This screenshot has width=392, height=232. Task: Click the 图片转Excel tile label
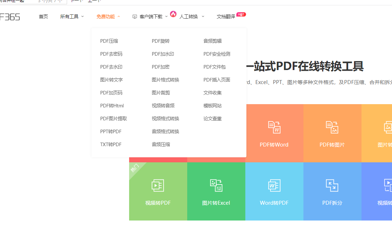coord(216,203)
